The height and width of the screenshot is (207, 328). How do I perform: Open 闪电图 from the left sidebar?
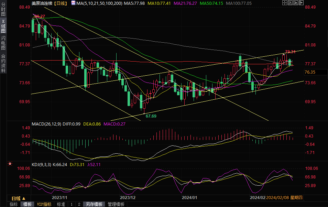[x=3, y=43]
